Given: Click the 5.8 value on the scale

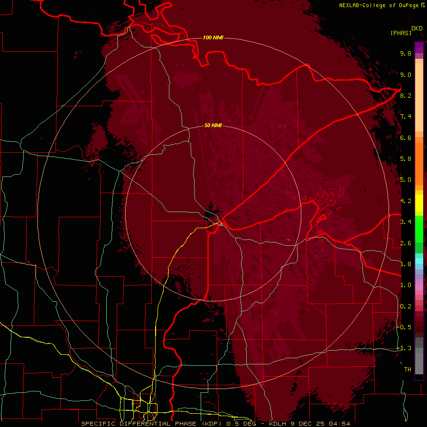Looking at the screenshot, I should point(406,159).
